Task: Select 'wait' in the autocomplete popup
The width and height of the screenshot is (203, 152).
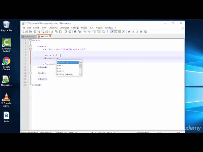Action: [x=60, y=65]
